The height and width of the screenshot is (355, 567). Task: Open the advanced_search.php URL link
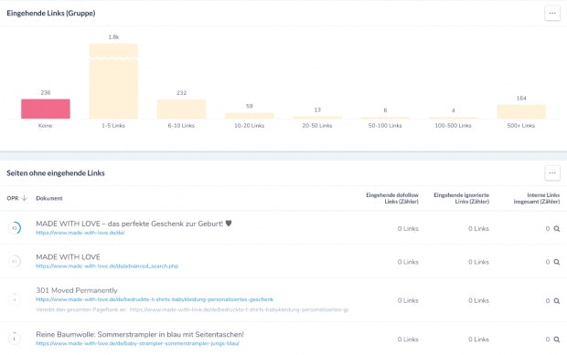tap(107, 266)
